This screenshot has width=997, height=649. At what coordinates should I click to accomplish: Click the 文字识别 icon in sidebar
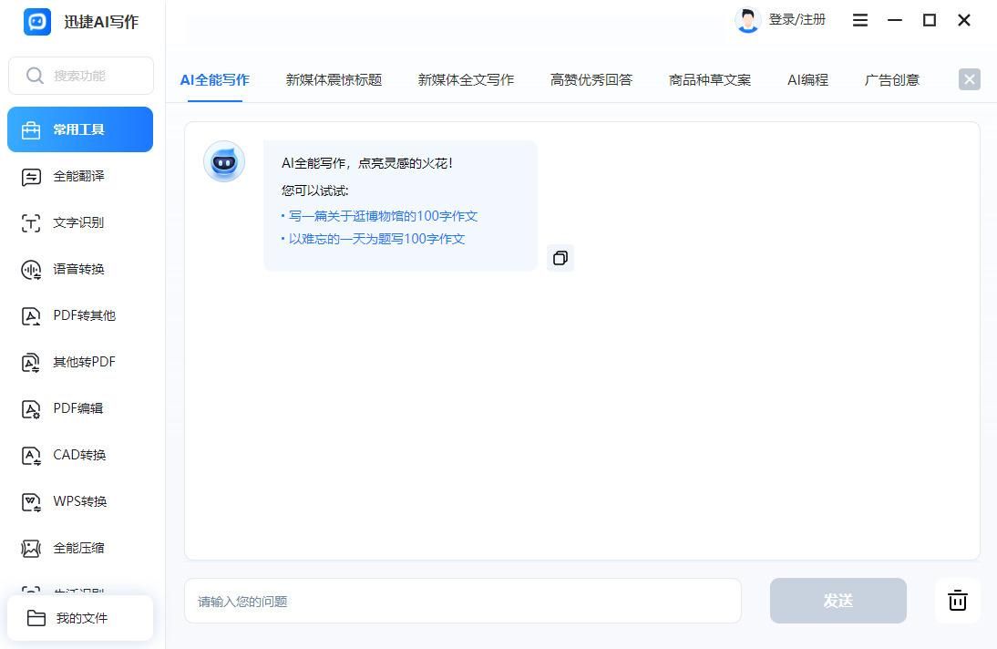(x=31, y=222)
